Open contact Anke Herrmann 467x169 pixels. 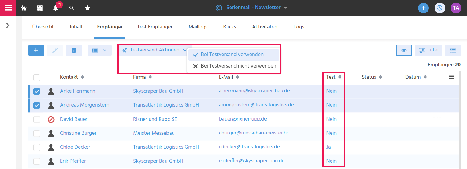click(x=78, y=91)
